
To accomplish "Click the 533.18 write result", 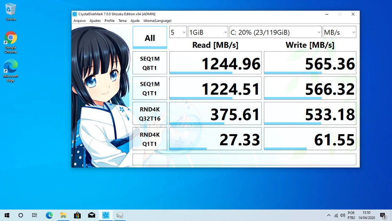I will (x=310, y=113).
